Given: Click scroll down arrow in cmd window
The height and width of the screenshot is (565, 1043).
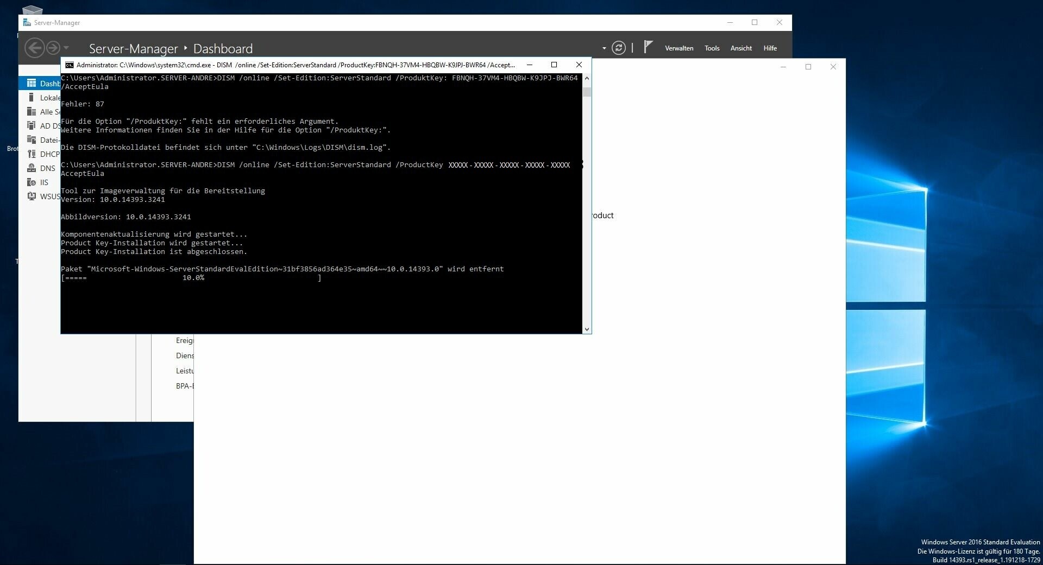Looking at the screenshot, I should (587, 329).
